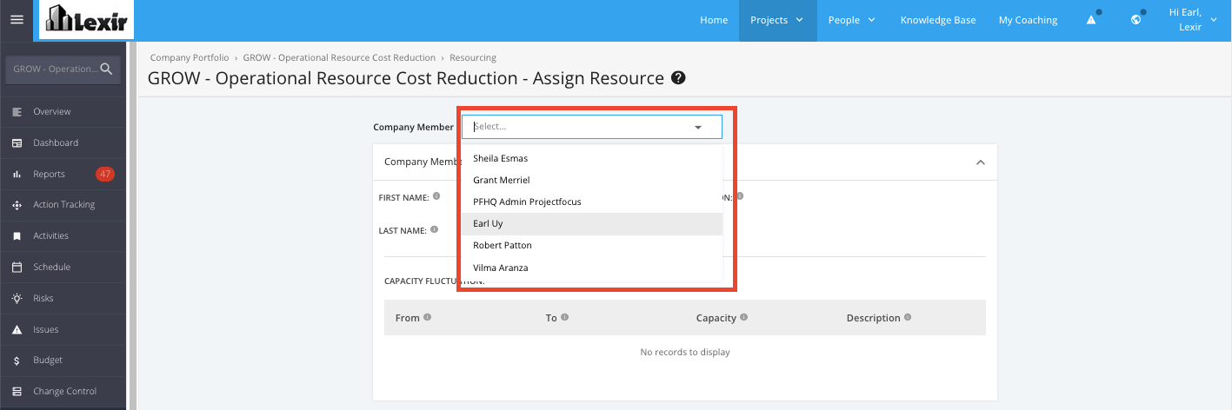Open Change Control in the sidebar
The image size is (1232, 410).
coord(63,391)
